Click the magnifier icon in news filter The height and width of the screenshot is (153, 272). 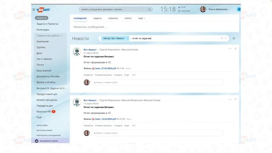(x=221, y=38)
